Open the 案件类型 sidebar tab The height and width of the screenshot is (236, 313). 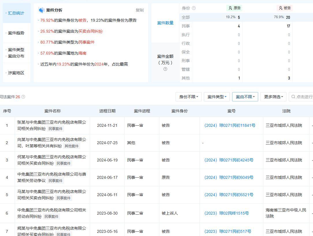(16, 50)
